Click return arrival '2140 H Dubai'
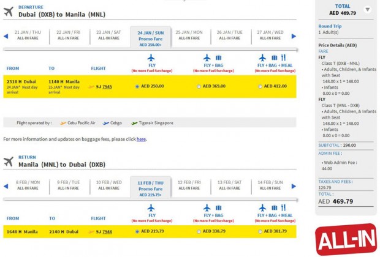This screenshot has height=257, width=380. (64, 232)
